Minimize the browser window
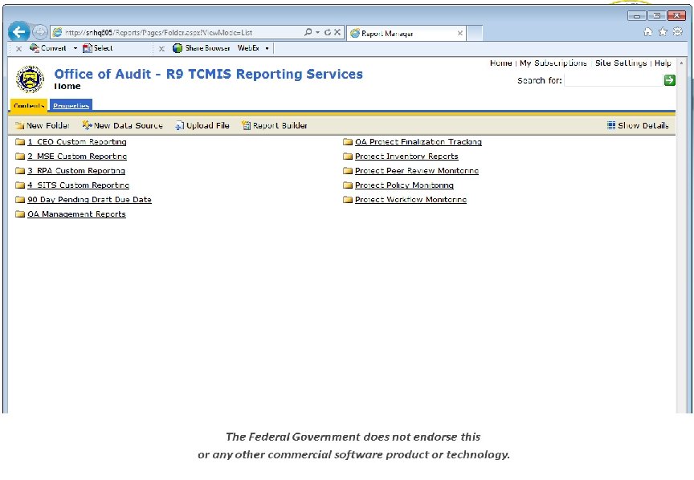 pos(636,16)
